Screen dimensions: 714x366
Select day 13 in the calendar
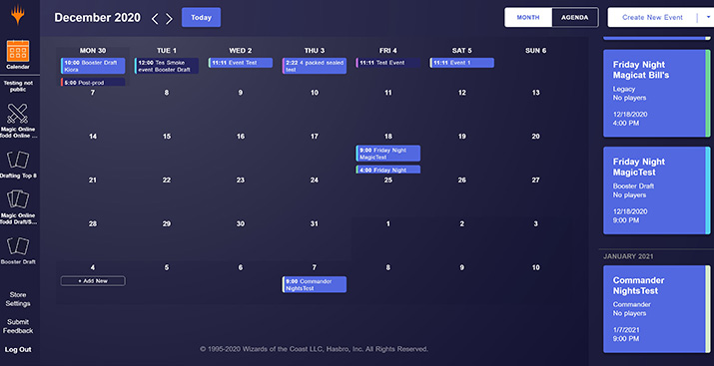coord(535,93)
